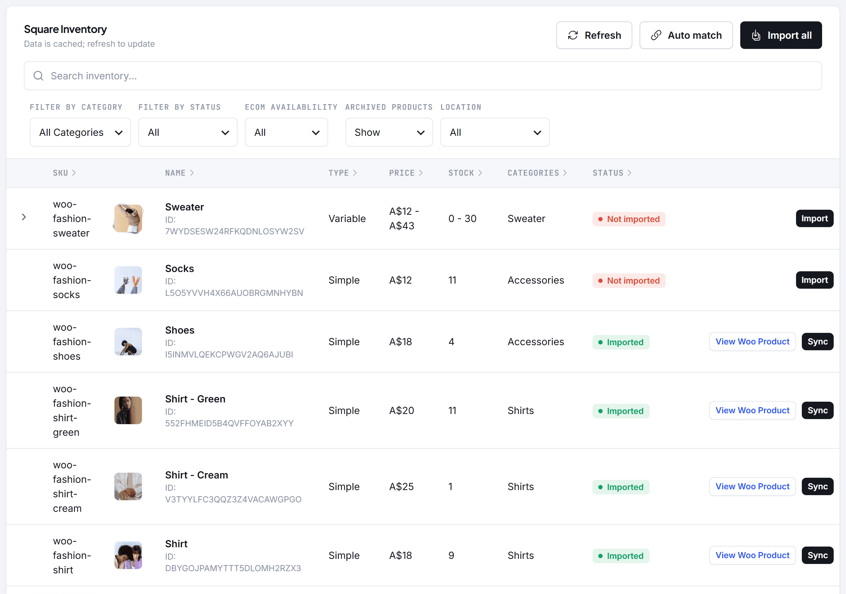Import the Socks product

click(x=814, y=280)
